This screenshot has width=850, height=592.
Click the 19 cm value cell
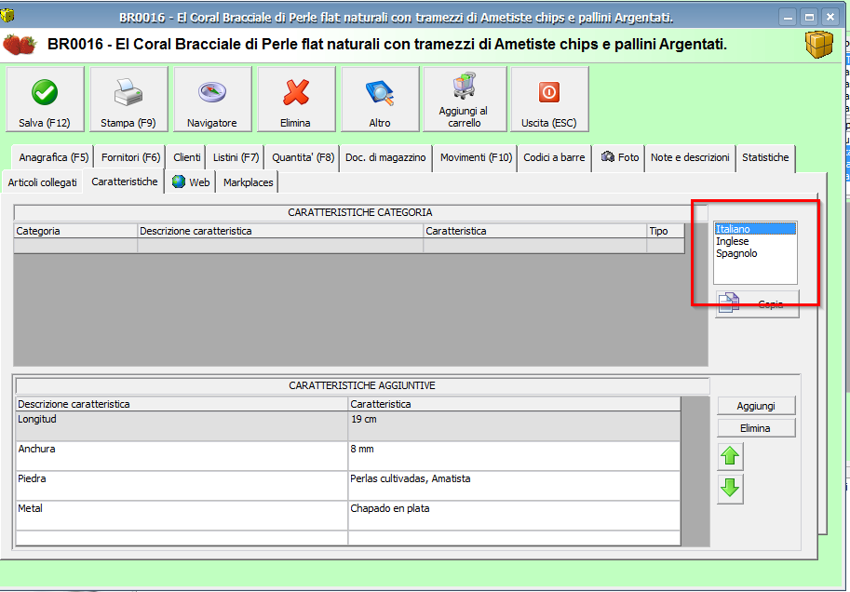tap(514, 426)
